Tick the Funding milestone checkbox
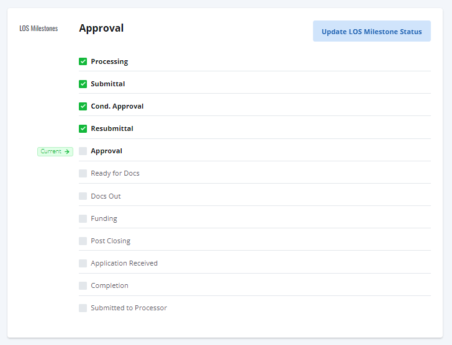Viewport: 452px width, 345px height. point(83,218)
